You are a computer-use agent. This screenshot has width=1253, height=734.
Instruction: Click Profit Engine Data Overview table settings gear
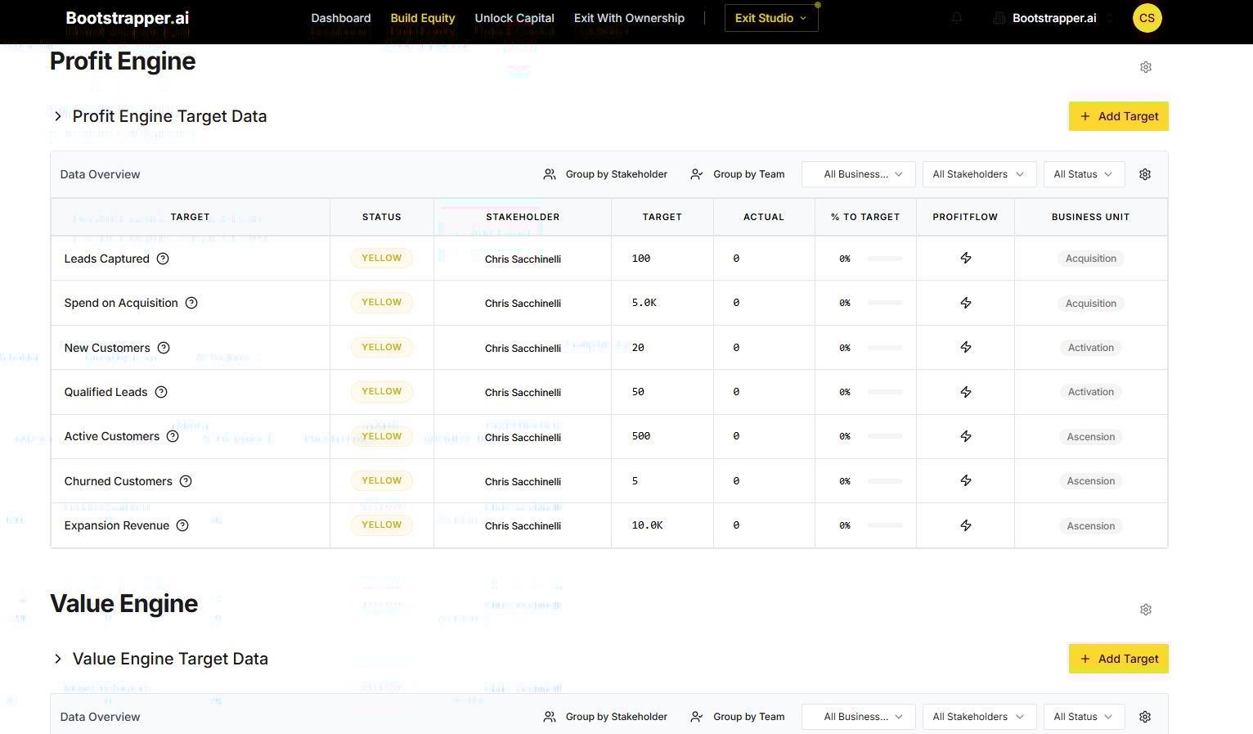[x=1144, y=174]
